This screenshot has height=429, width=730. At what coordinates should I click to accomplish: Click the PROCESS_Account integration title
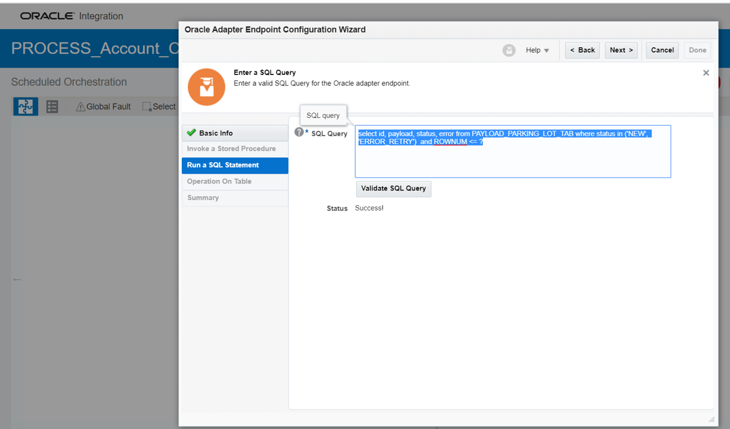[95, 49]
